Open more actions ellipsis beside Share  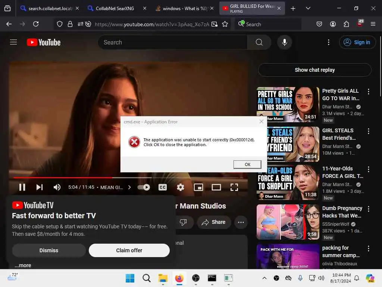(x=241, y=222)
